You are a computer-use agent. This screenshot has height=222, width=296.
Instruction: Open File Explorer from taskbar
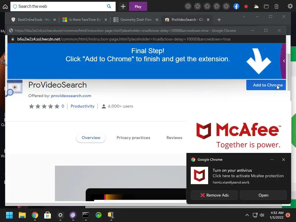pos(22,215)
